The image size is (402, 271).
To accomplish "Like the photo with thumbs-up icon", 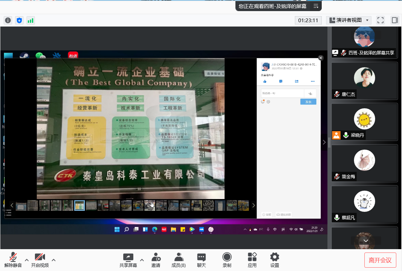I will click(x=265, y=81).
